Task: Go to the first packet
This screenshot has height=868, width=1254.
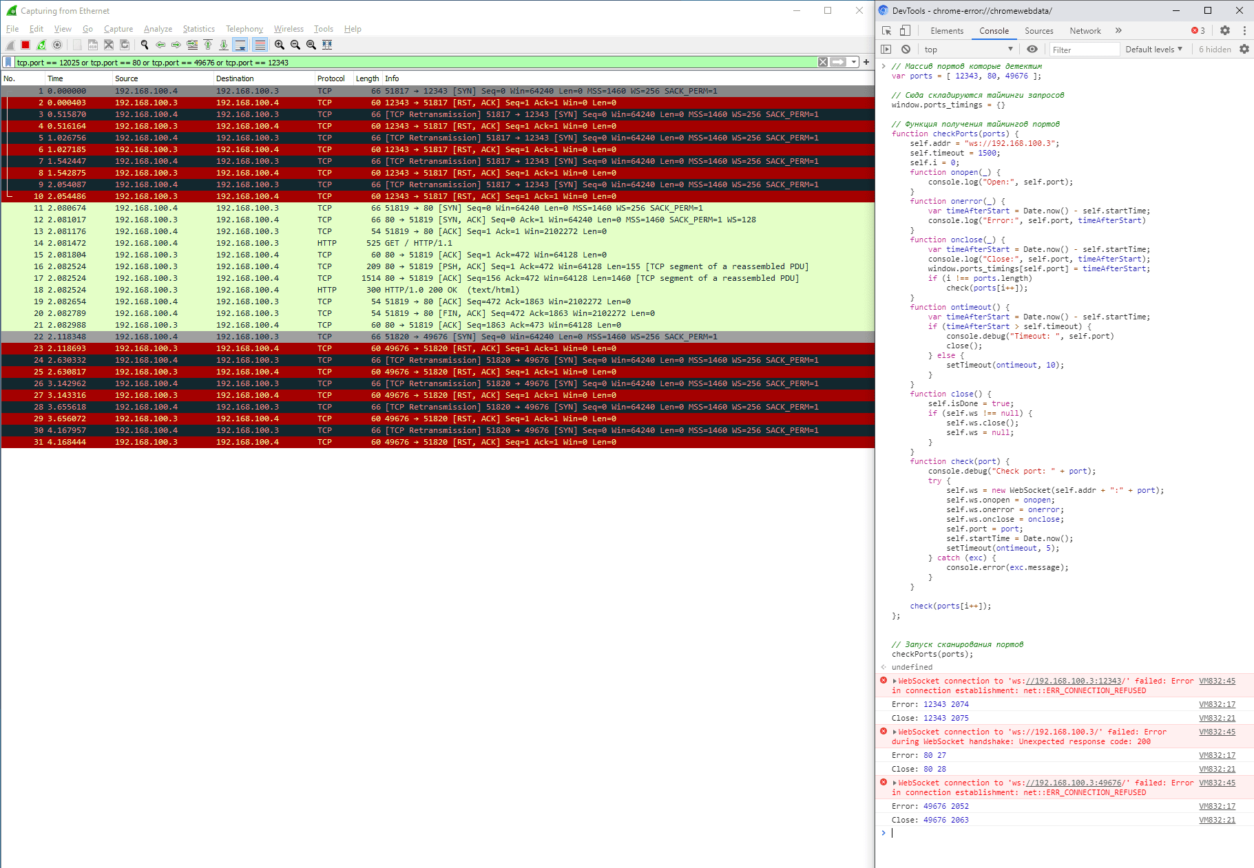Action: [x=208, y=45]
